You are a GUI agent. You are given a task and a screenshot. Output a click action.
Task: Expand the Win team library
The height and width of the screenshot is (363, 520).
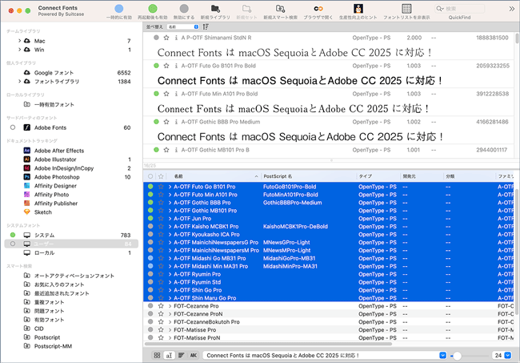click(19, 50)
